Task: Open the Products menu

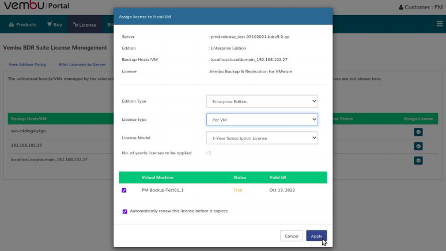Action: pyautogui.click(x=22, y=25)
